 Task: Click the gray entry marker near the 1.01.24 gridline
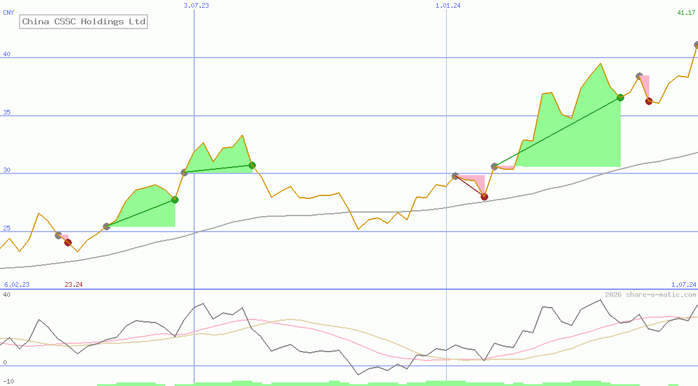pyautogui.click(x=455, y=175)
